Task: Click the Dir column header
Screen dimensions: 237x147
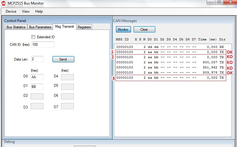Action: point(222,39)
